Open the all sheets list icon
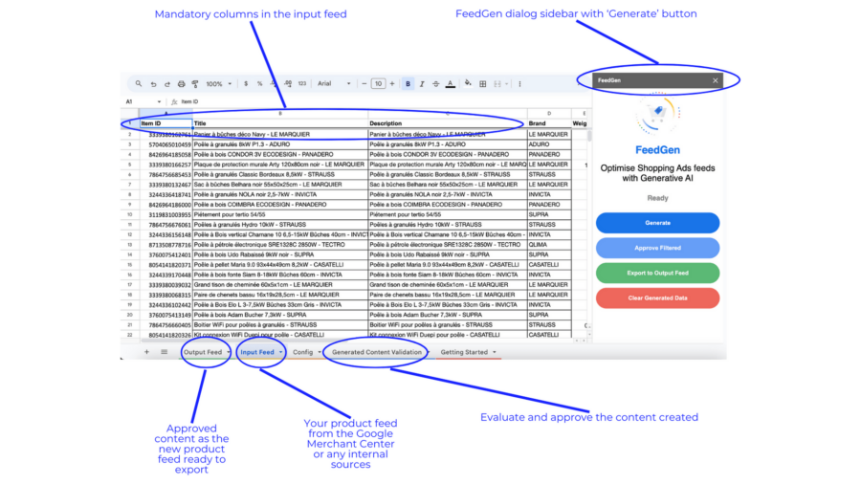This screenshot has height=485, width=861. pyautogui.click(x=165, y=352)
